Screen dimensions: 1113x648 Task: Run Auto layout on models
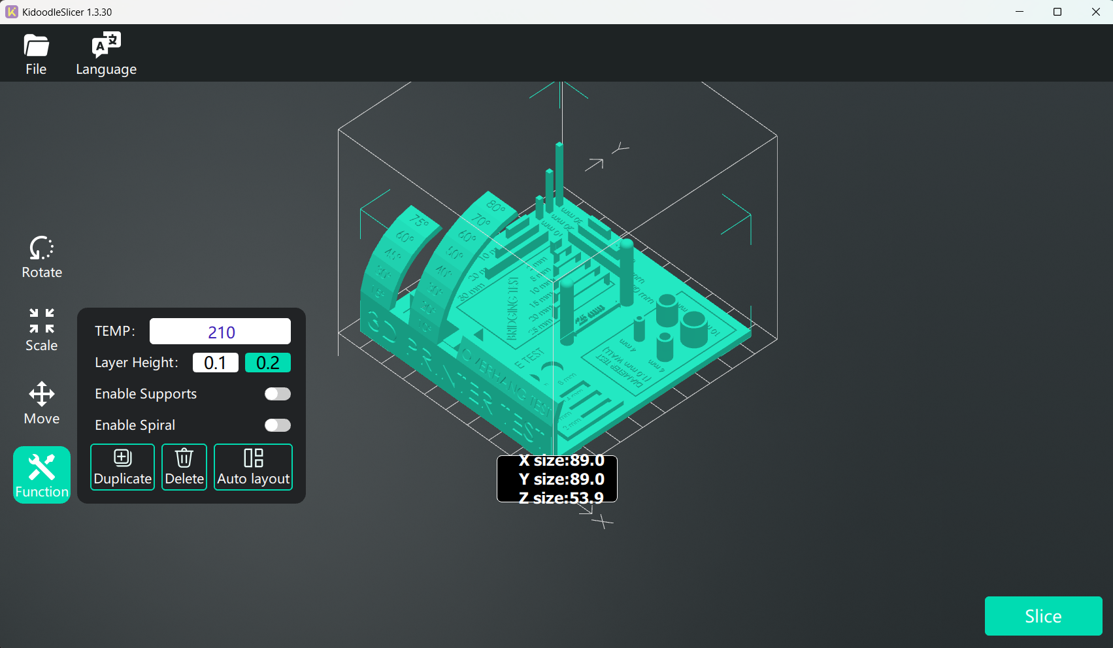click(253, 467)
